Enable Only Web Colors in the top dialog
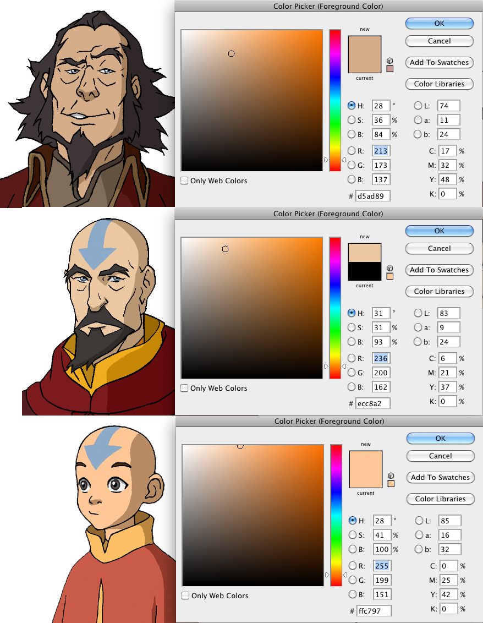The image size is (483, 623). (185, 181)
